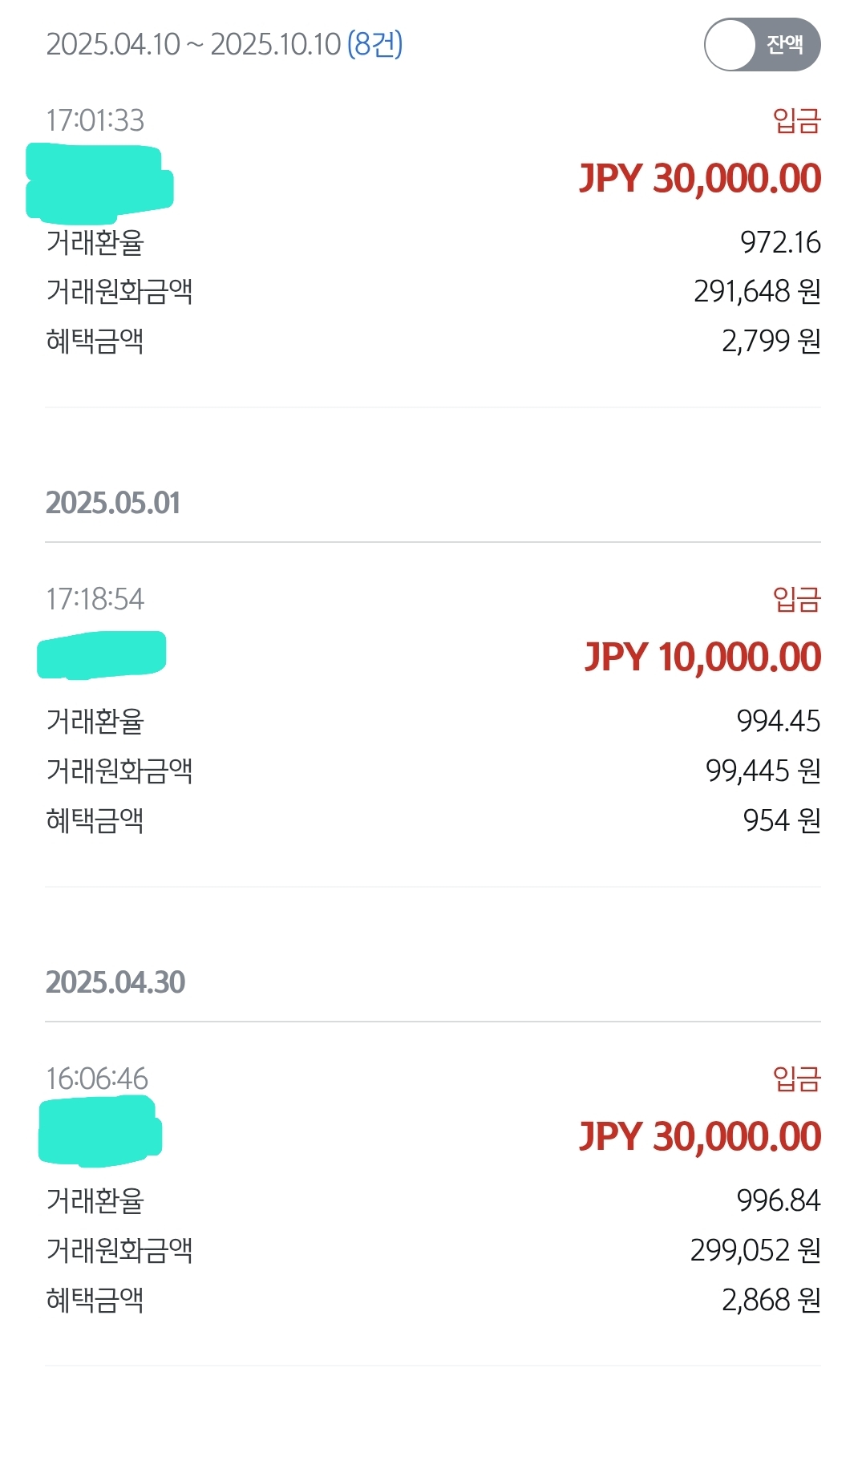Tap the 954 원 benefit amount
Viewport: 866px width, 1457px height.
coord(781,820)
